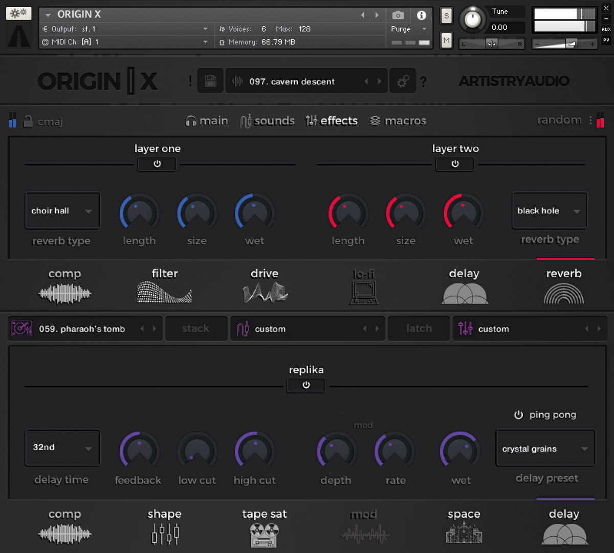This screenshot has height=553, width=614.
Task: Click the exclamation mark icon
Action: point(190,81)
